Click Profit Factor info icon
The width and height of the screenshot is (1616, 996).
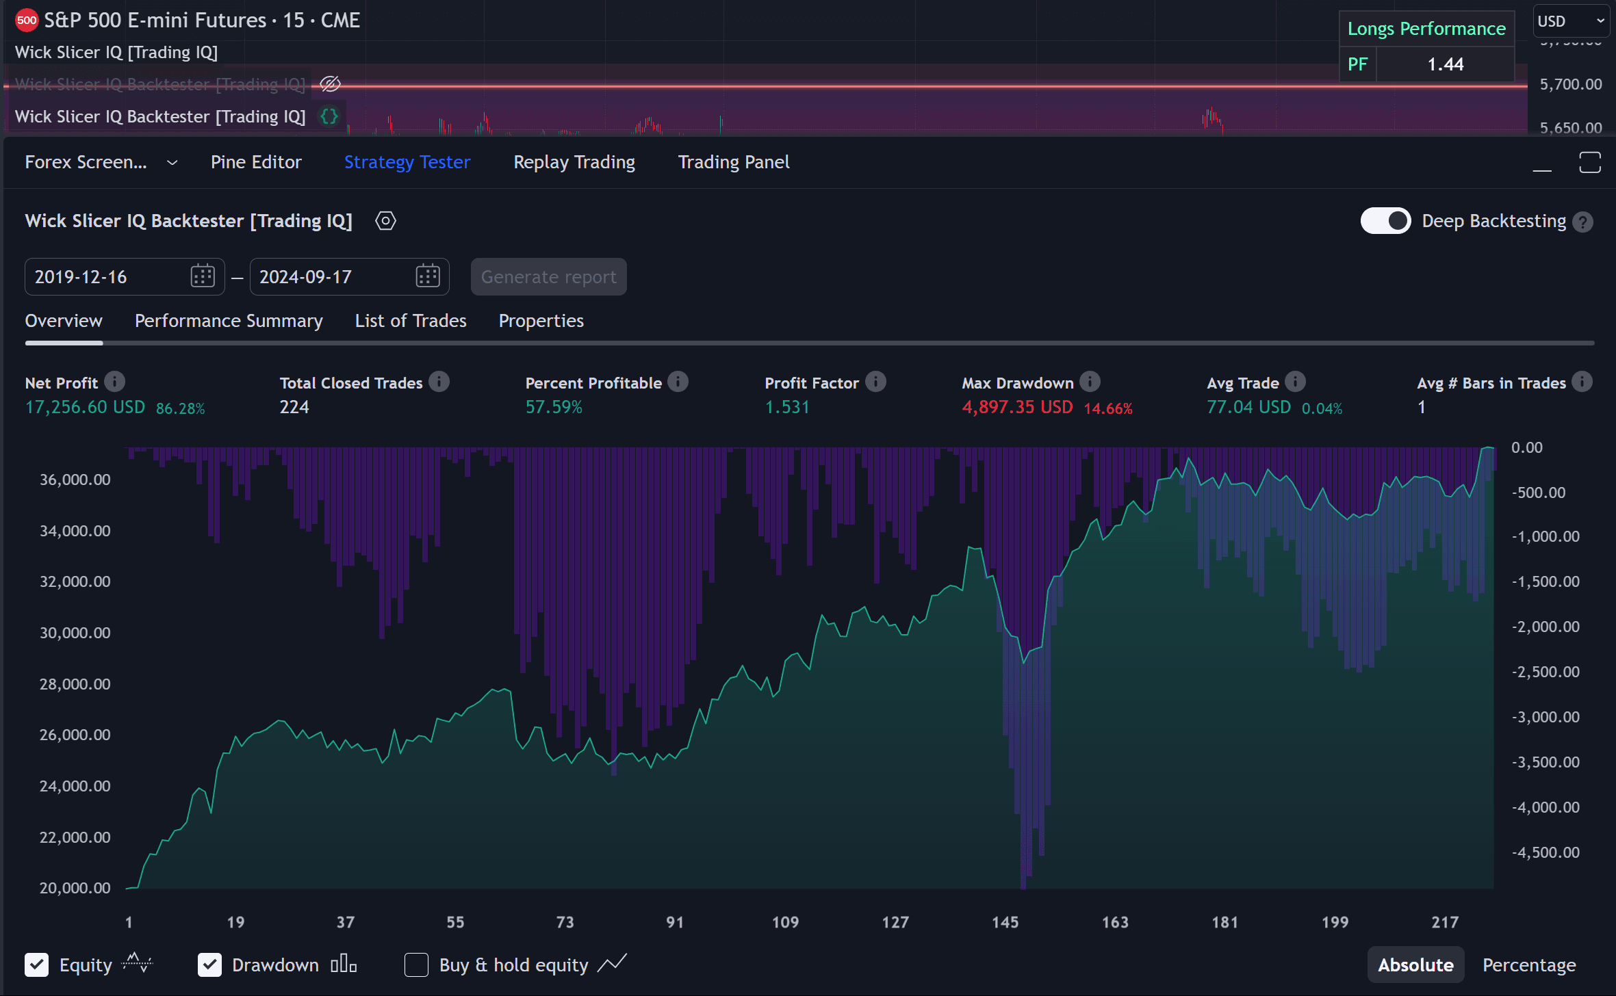pyautogui.click(x=875, y=382)
